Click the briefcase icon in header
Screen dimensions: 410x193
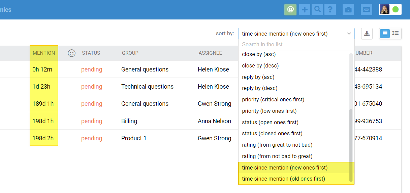click(x=348, y=10)
